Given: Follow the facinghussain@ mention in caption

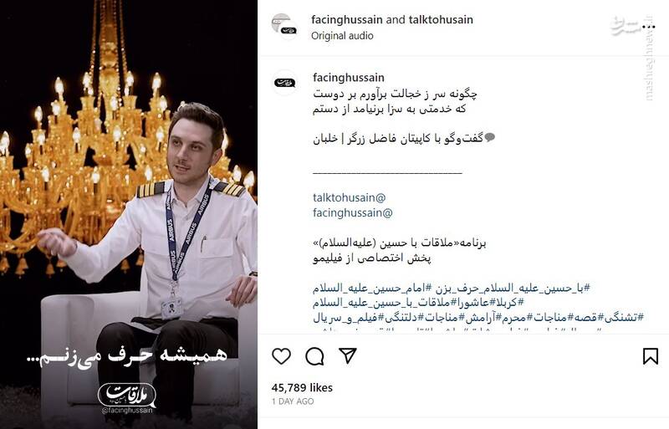Looking at the screenshot, I should [x=352, y=212].
